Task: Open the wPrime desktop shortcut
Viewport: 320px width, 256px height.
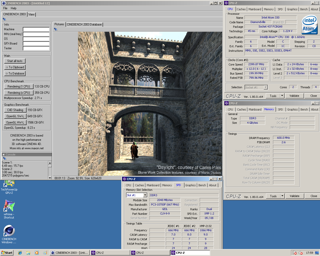Action: click(9, 209)
